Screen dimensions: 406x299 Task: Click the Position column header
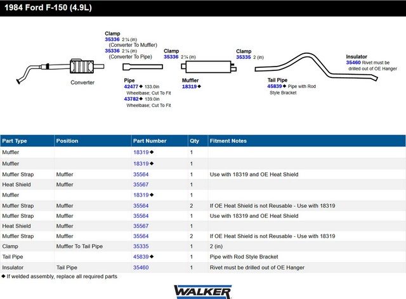point(67,141)
